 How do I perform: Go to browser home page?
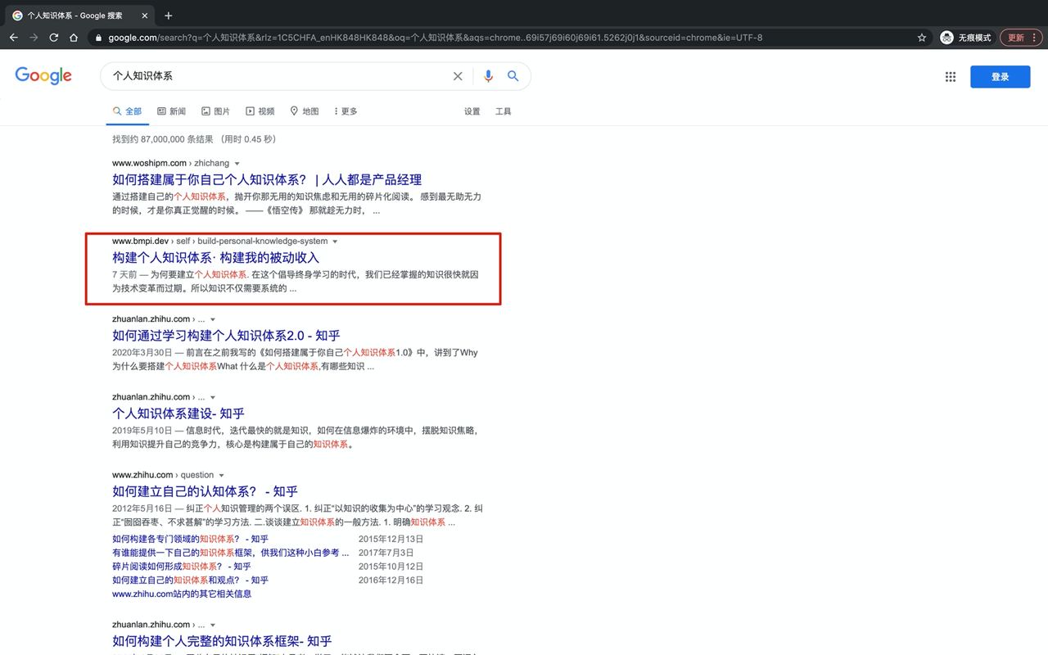(x=74, y=38)
